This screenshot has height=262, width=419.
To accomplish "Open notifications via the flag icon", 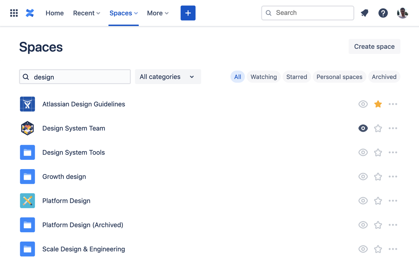I will coord(364,13).
